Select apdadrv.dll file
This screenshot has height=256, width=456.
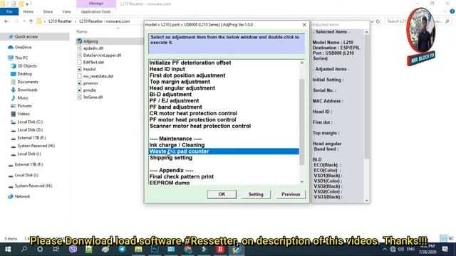(x=93, y=48)
